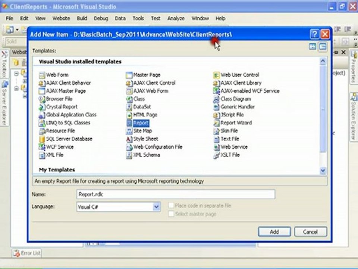The image size is (358, 269).
Task: Open the Server Explorer side tab
Action: pyautogui.click(x=4, y=103)
